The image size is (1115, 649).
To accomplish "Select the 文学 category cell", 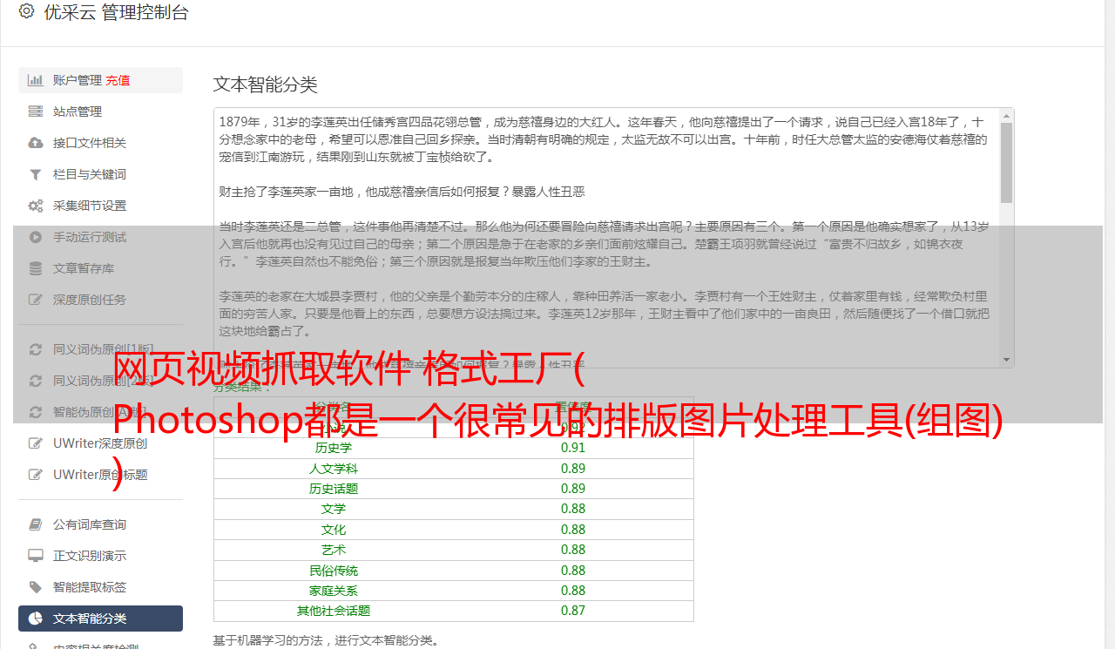I will tap(334, 509).
